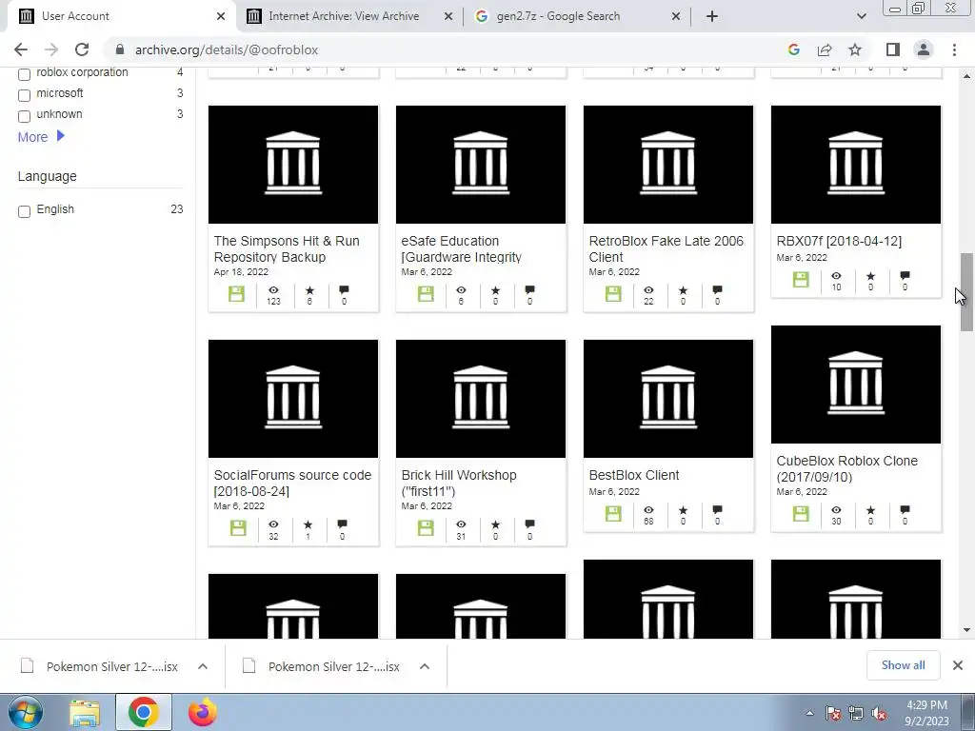This screenshot has width=975, height=731.
Task: Open BestBlox Client thumbnail
Action: [668, 399]
